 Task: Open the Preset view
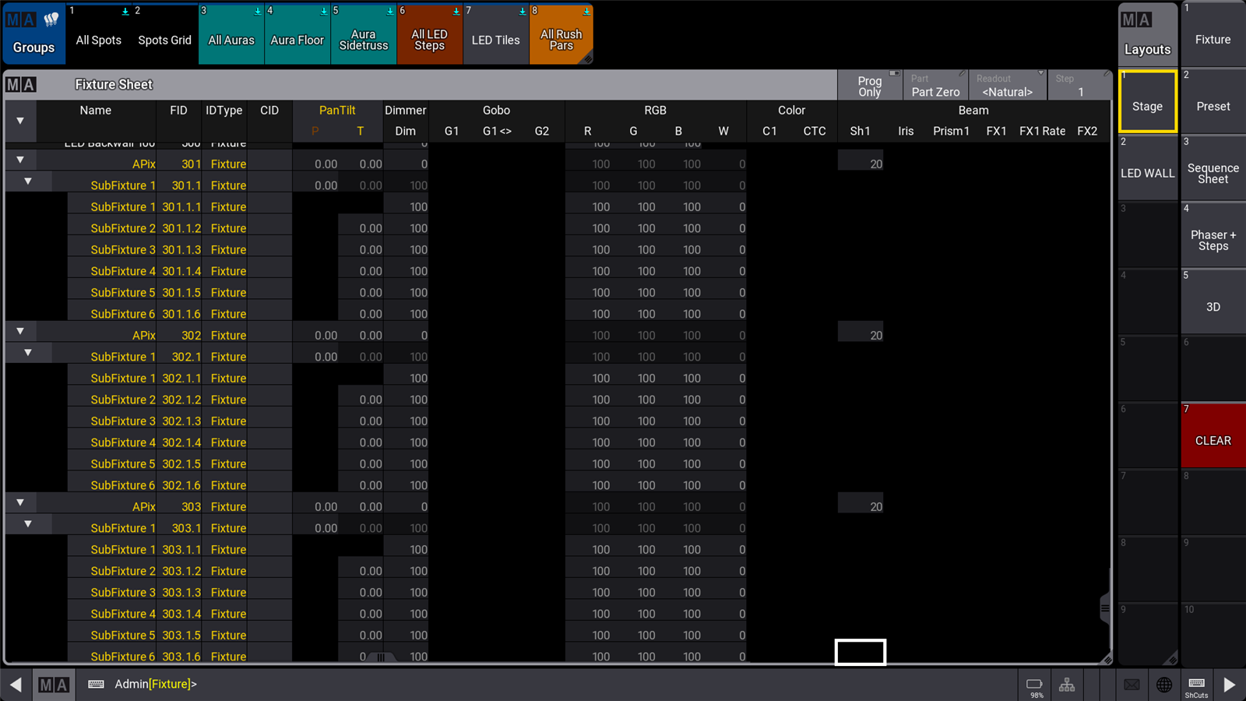pos(1213,101)
